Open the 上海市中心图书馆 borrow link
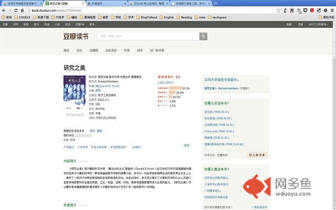The height and width of the screenshot is (210, 336). tap(216, 184)
